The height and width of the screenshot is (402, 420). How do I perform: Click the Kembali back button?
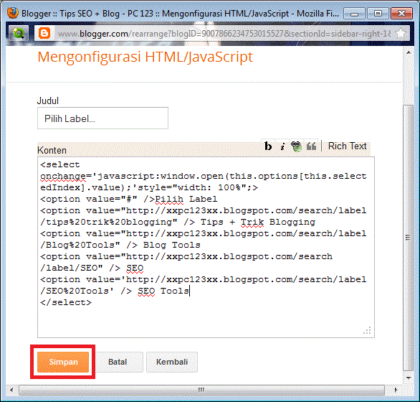(172, 362)
